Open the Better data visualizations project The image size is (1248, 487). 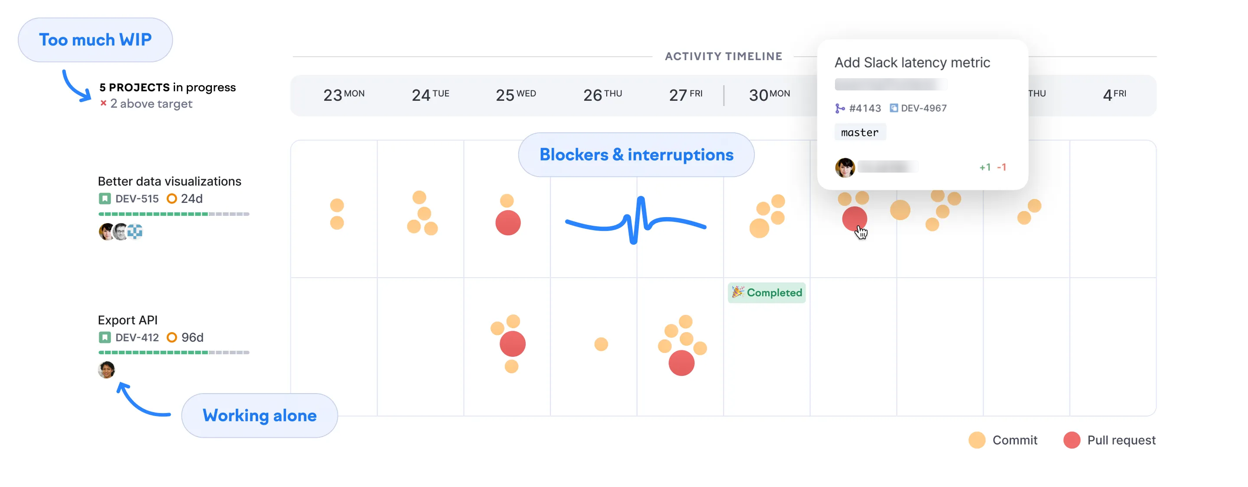tap(169, 181)
